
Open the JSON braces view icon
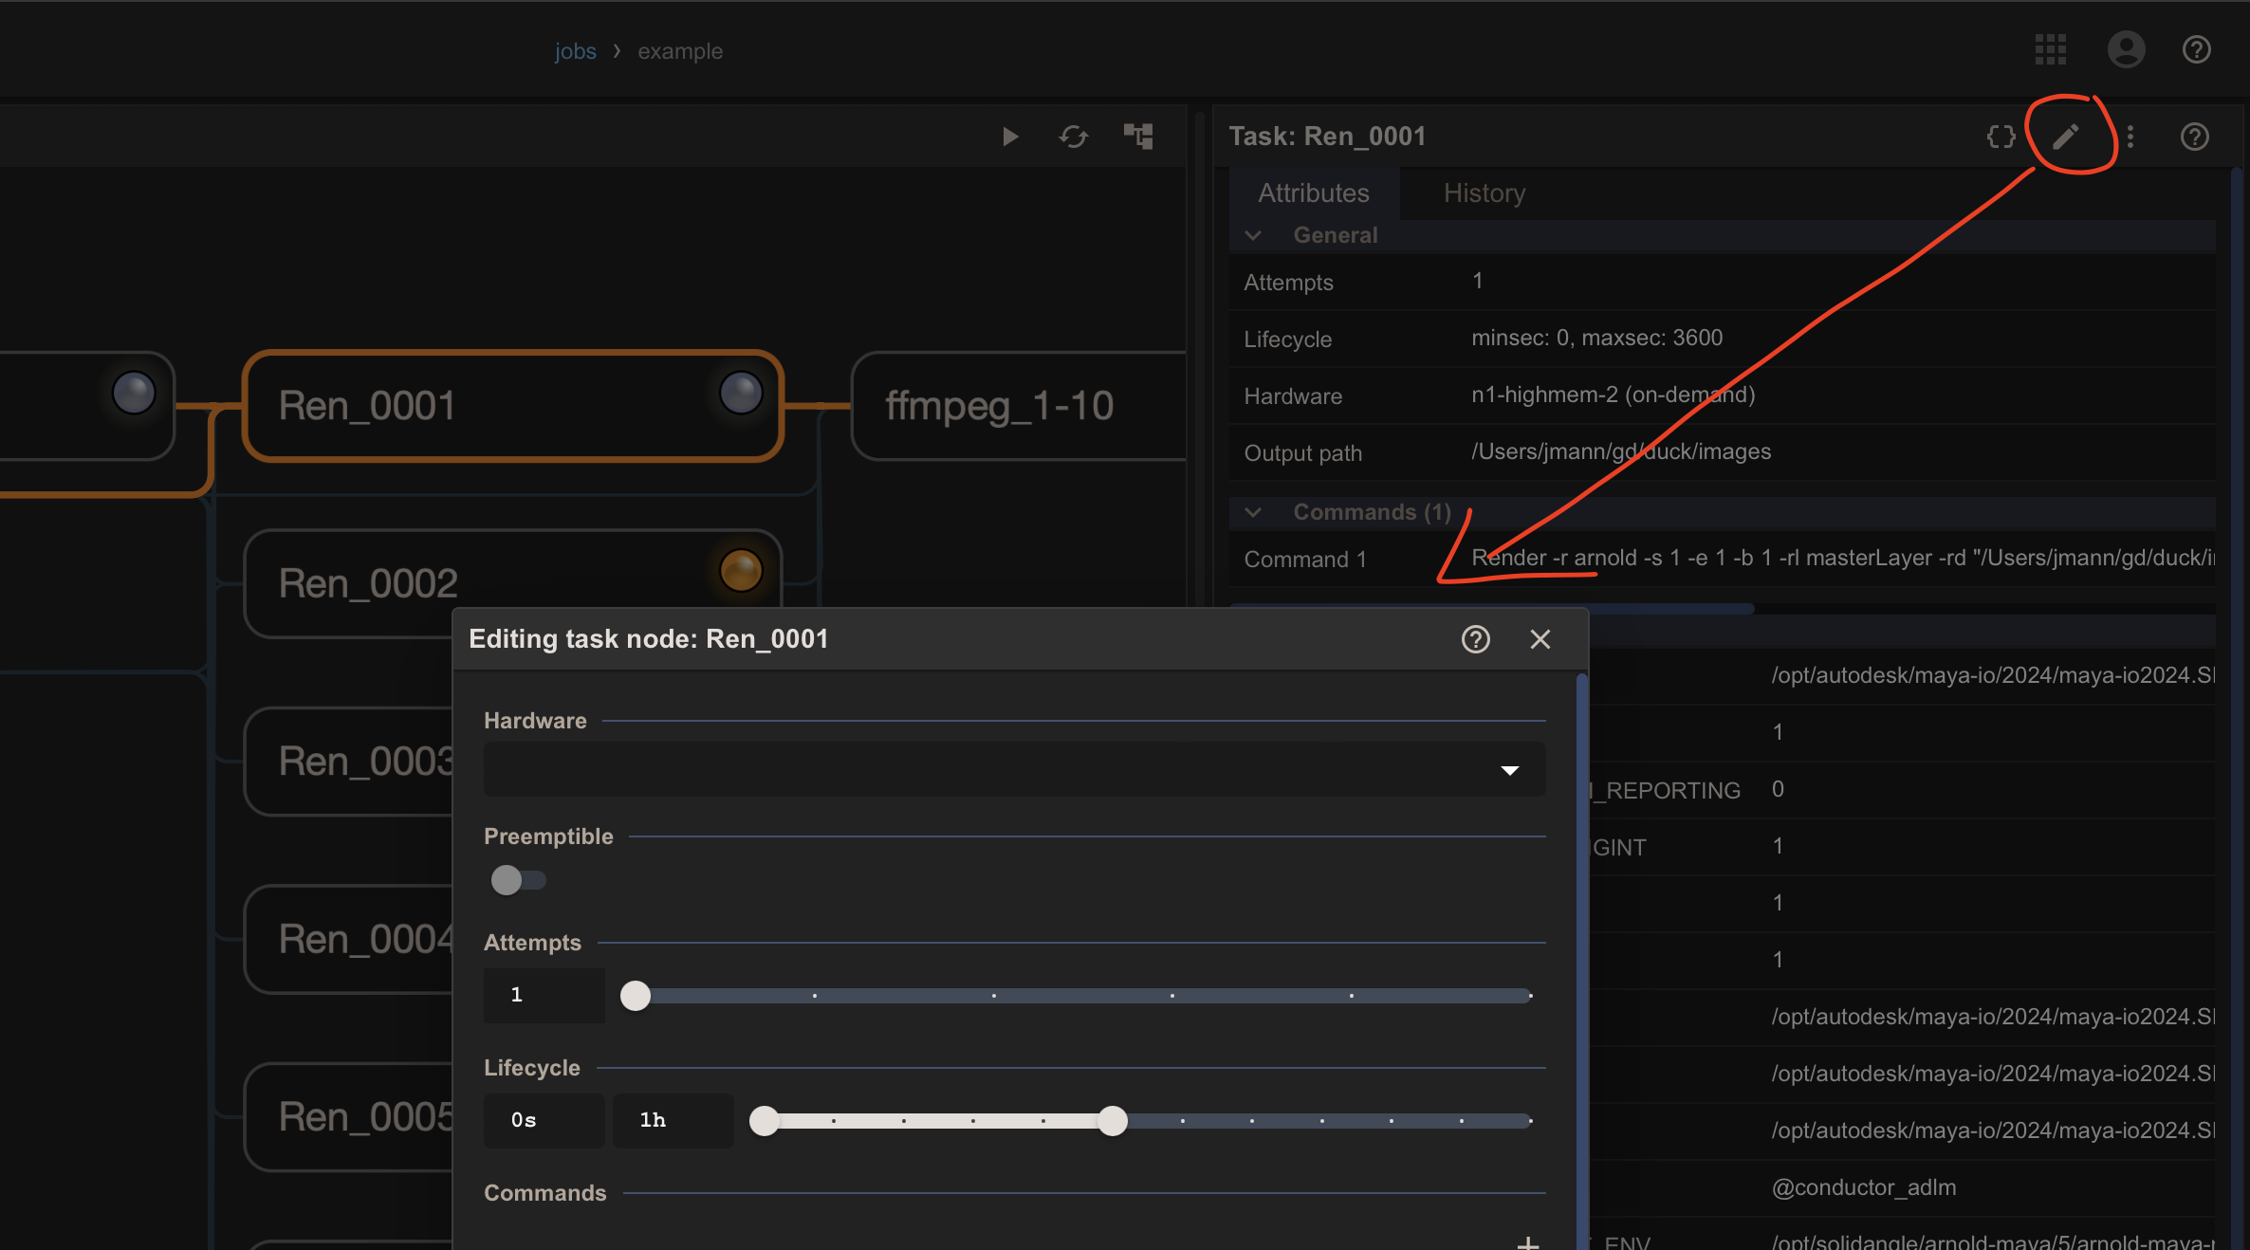(x=2001, y=137)
